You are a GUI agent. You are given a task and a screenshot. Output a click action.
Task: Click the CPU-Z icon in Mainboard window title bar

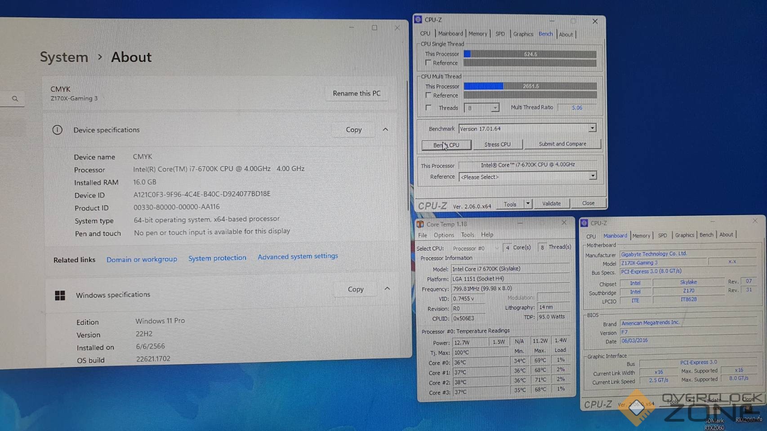(584, 223)
